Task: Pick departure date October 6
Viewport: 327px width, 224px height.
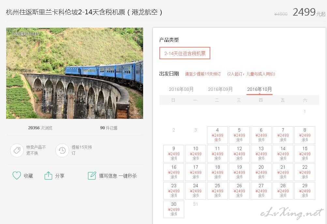Action: (x=261, y=135)
